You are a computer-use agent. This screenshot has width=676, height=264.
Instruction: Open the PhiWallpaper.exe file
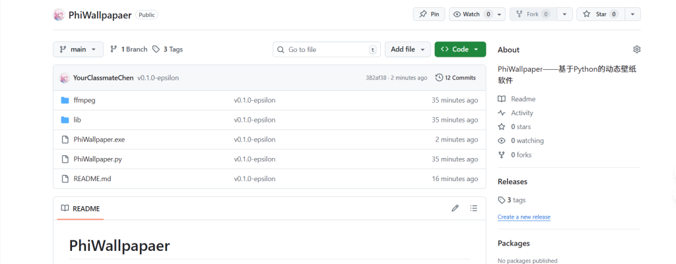pos(99,140)
